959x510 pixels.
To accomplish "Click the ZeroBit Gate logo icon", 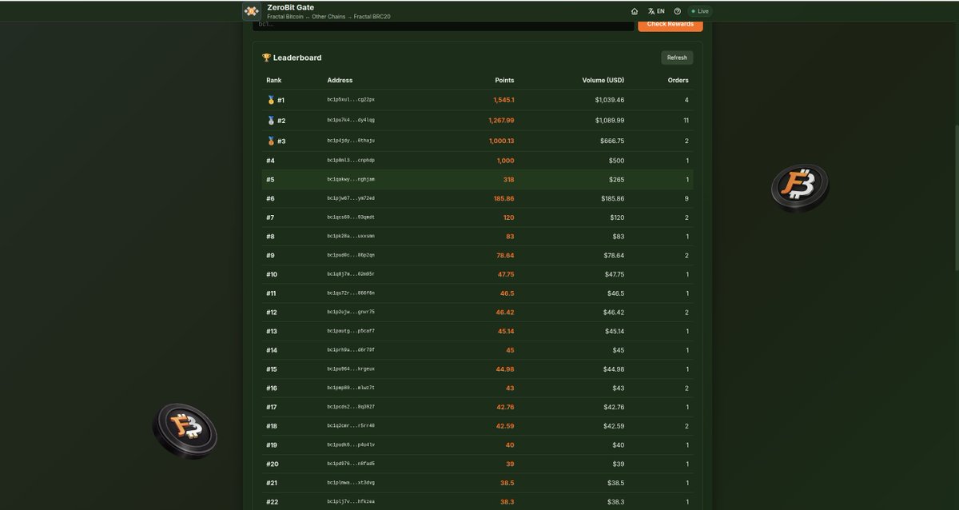I will [252, 11].
